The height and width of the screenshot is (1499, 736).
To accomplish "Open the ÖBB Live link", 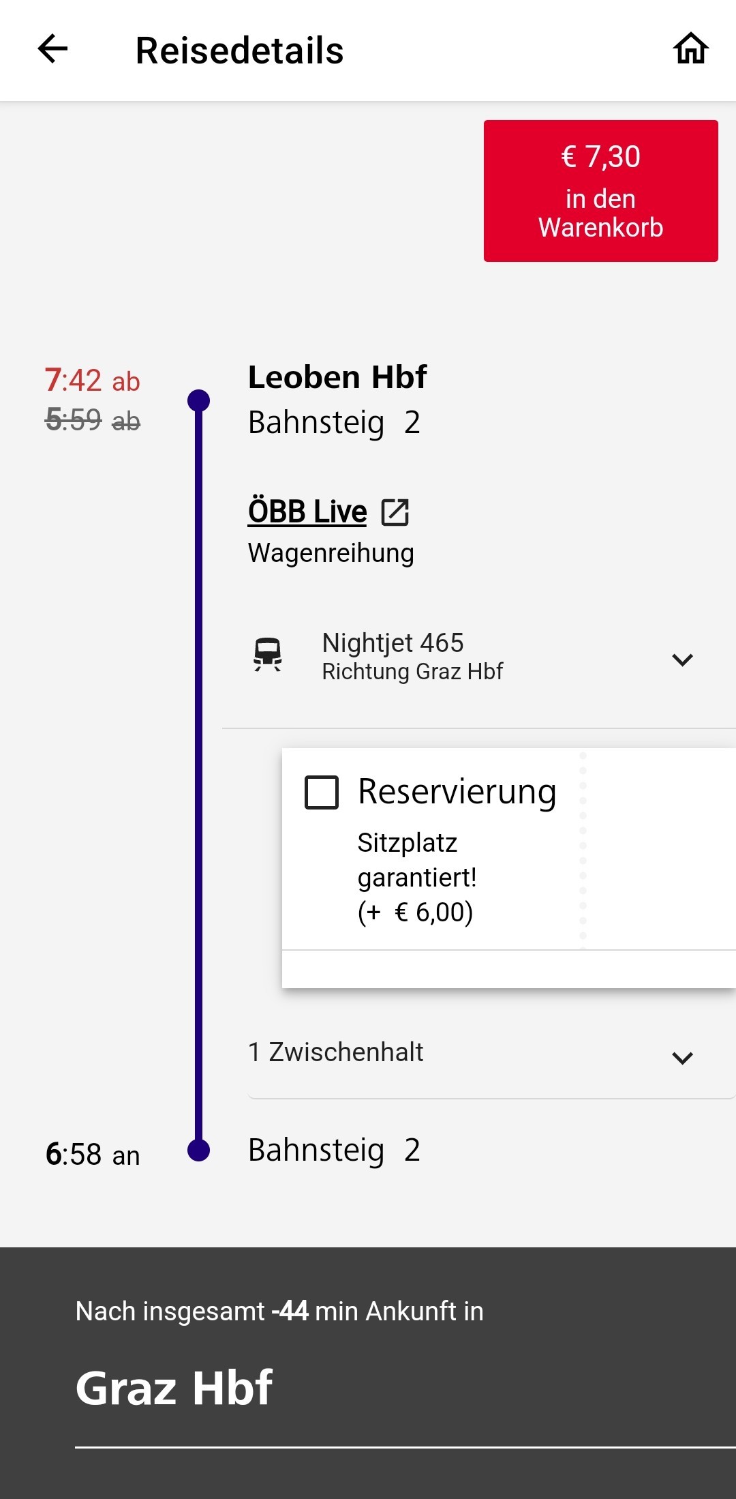I will tap(307, 511).
